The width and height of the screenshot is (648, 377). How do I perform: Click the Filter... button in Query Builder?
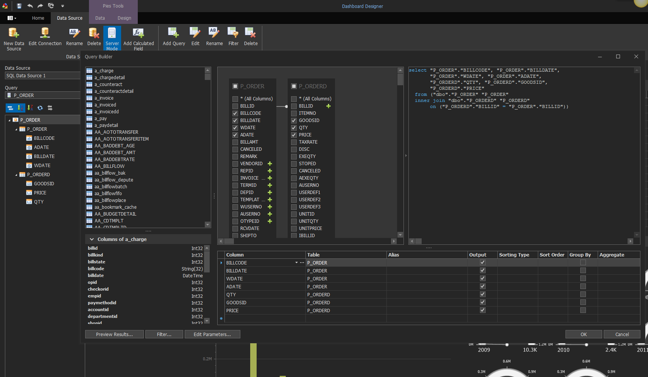point(164,334)
